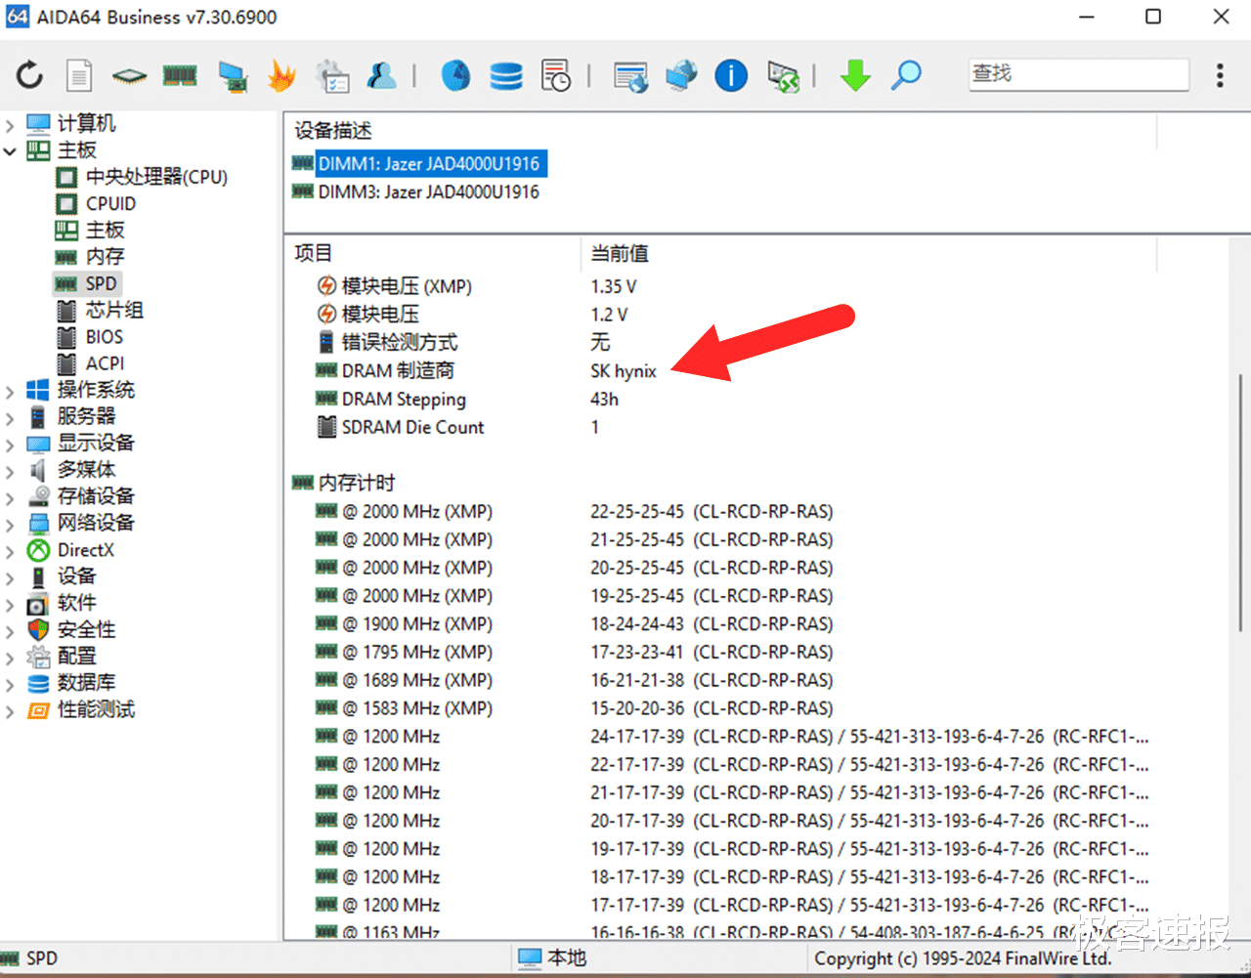Click the 设备描述 column header
The image size is (1251, 978).
point(333,131)
